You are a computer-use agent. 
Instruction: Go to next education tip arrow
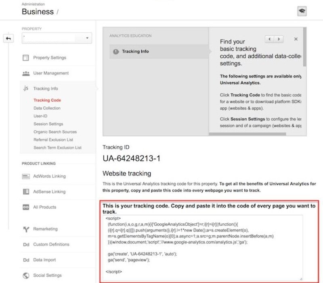pos(279,39)
